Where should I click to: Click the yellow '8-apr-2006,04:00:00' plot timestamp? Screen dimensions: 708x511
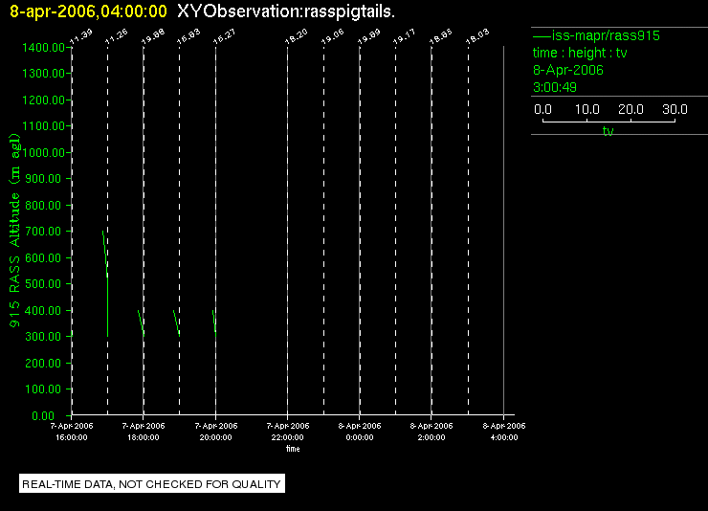pos(88,11)
